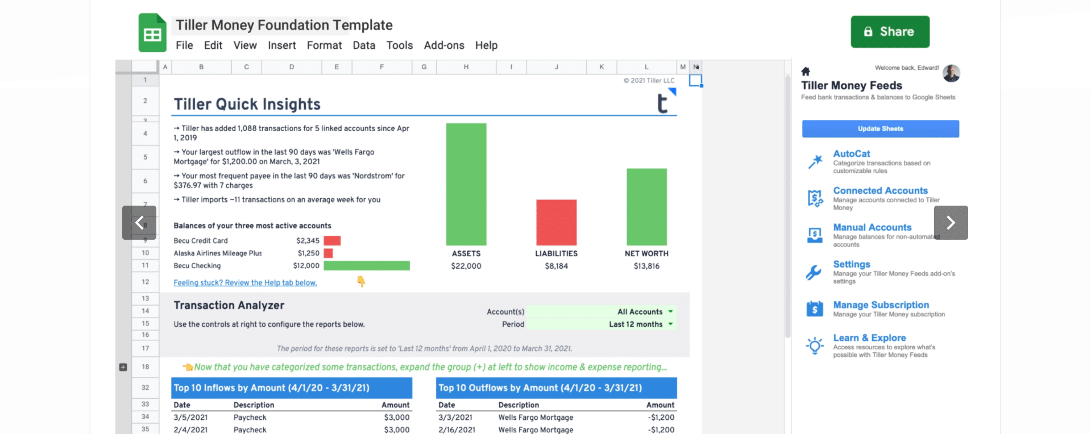
Task: Click the $13,816 net worth value
Action: point(646,266)
